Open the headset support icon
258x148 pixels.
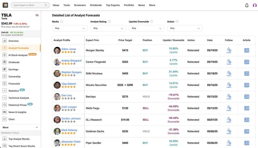(254, 5)
